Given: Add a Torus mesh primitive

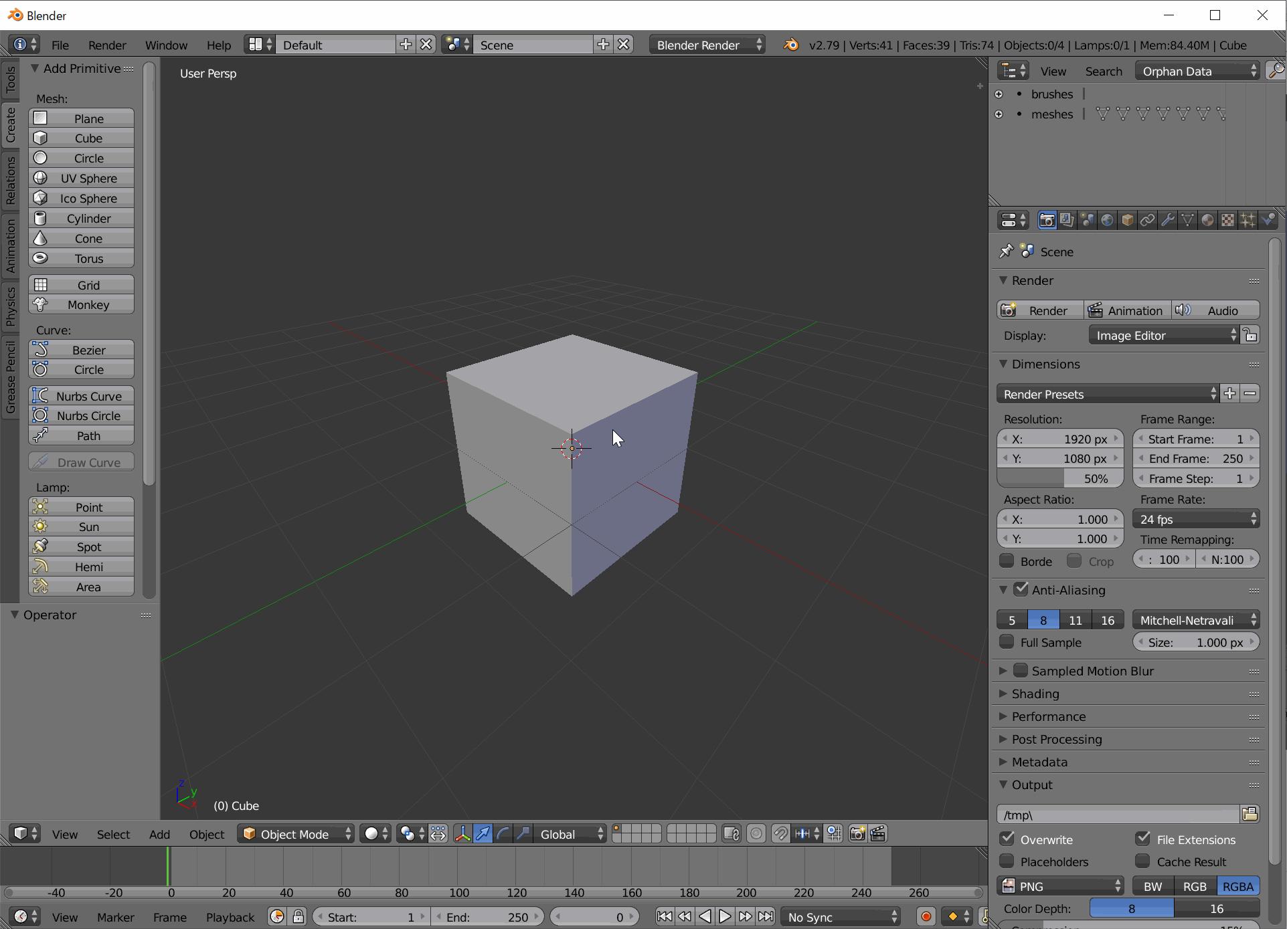Looking at the screenshot, I should click(82, 259).
